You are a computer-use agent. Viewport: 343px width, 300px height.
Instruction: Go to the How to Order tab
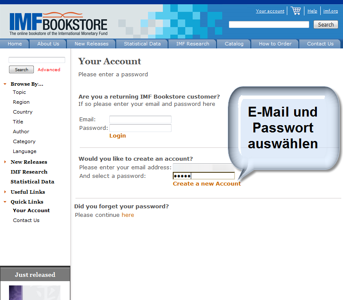[275, 44]
